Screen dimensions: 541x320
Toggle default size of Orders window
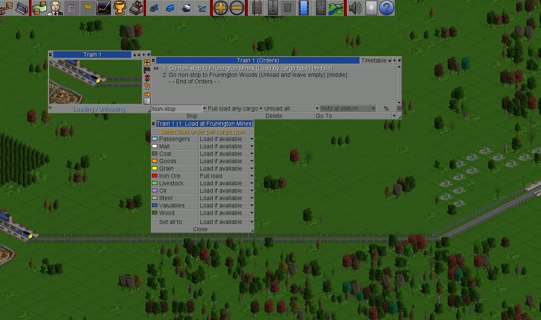pos(394,60)
